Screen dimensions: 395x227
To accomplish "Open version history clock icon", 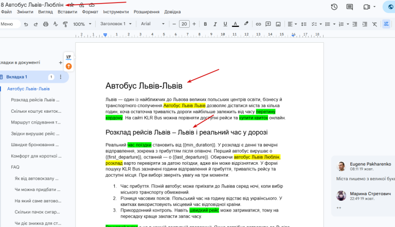I will pyautogui.click(x=334, y=7).
